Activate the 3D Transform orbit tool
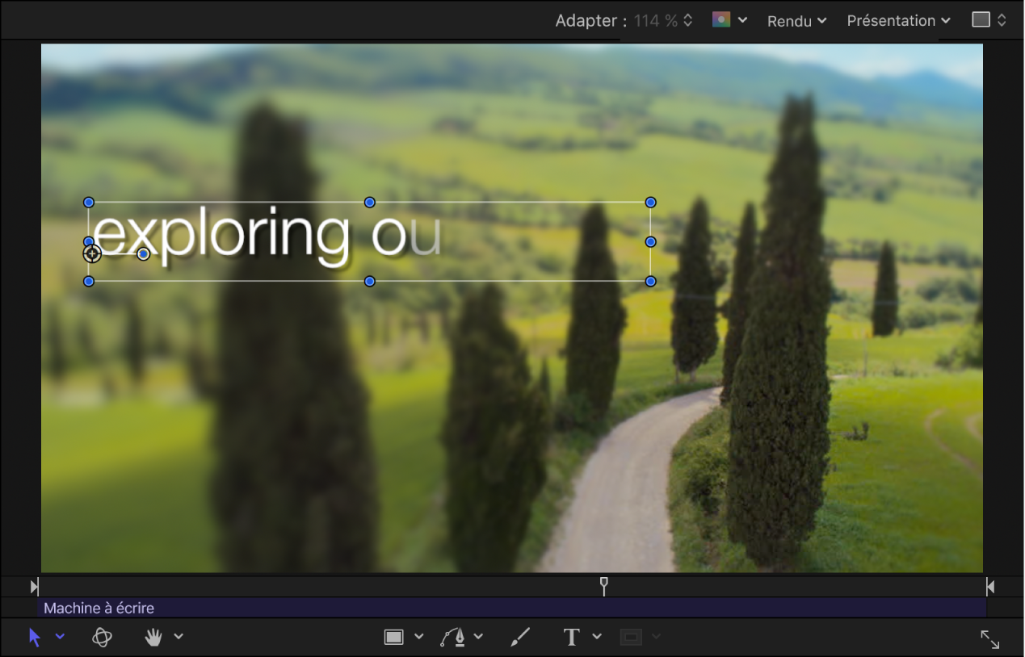This screenshot has width=1025, height=657. click(x=102, y=637)
